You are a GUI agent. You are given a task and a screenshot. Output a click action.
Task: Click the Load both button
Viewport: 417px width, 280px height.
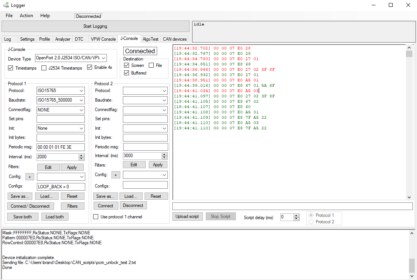tap(54, 217)
